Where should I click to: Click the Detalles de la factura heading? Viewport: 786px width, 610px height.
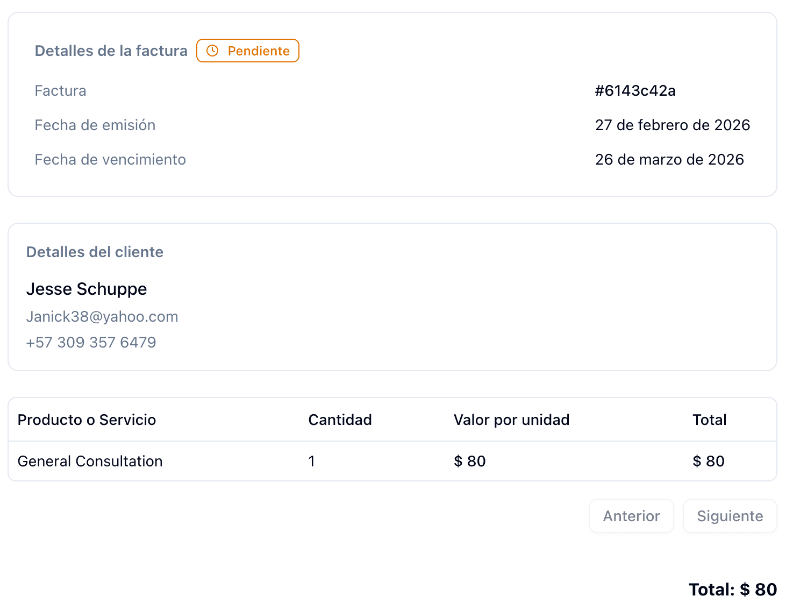point(111,51)
